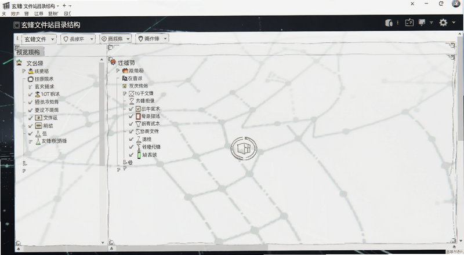Click the 玄锋文件站目录结构 header title
This screenshot has width=464, height=255.
pos(50,25)
